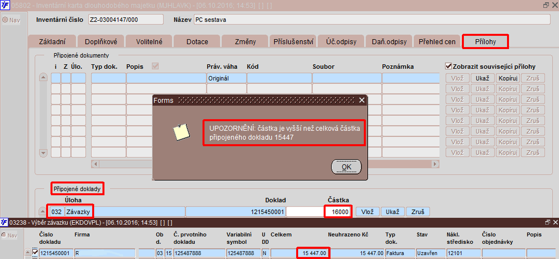Open the Volitelné tab
559x259 pixels.
(x=149, y=42)
